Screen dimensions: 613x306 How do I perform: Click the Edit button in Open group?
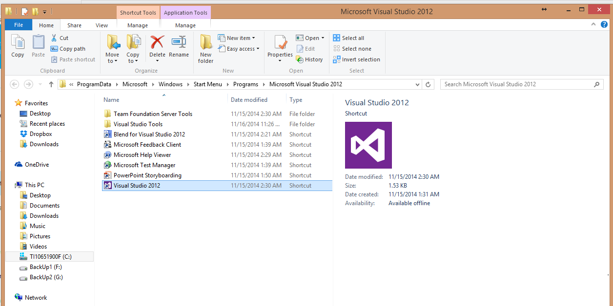point(306,49)
